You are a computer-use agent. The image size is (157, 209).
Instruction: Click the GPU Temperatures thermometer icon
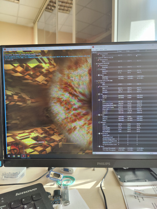pyautogui.click(x=99, y=87)
